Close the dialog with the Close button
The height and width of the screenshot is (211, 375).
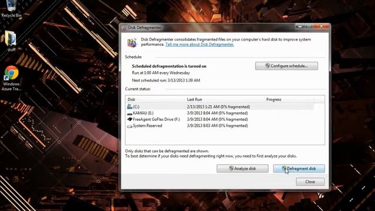pos(310,182)
